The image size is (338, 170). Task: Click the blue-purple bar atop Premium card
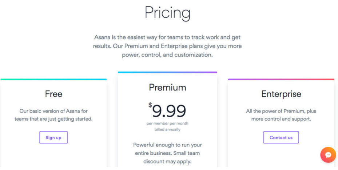point(167,72)
